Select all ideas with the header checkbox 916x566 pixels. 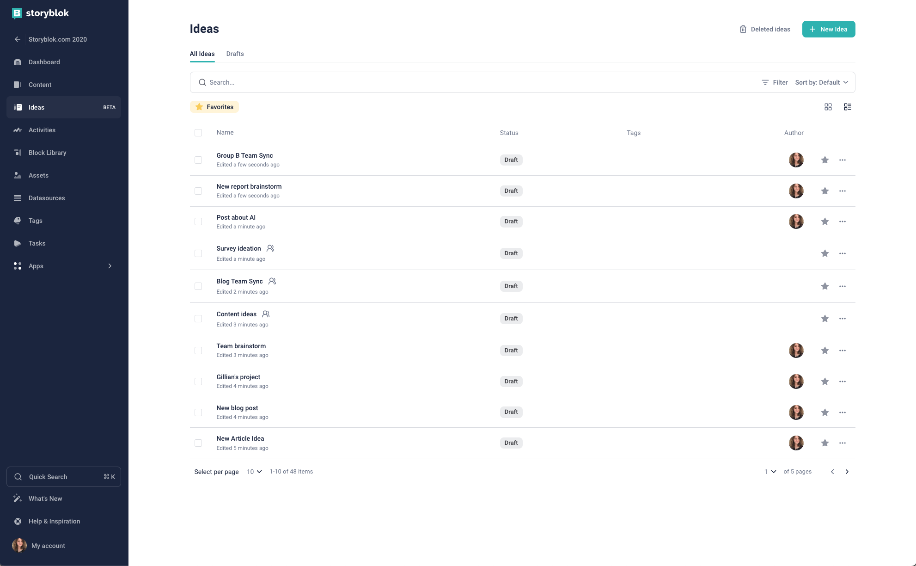(198, 133)
